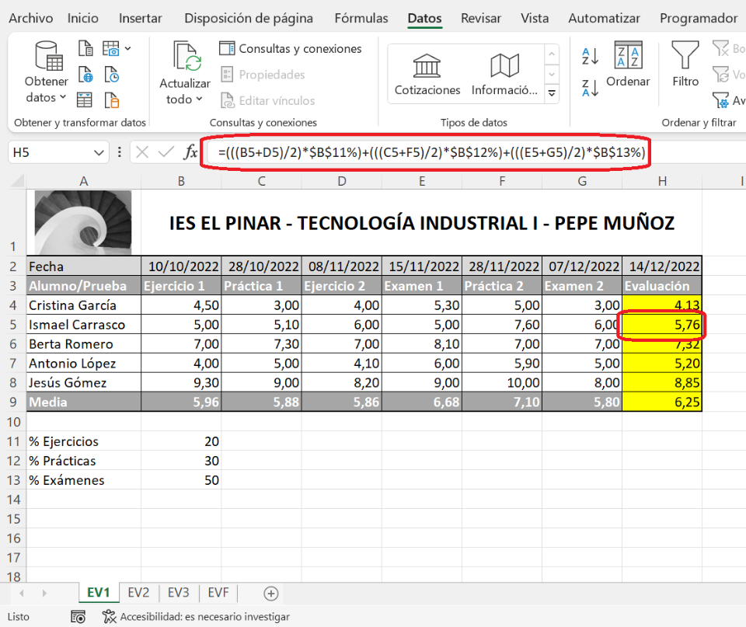Image resolution: width=746 pixels, height=627 pixels.
Task: Expand the data types gallery more arrow
Action: [x=553, y=94]
